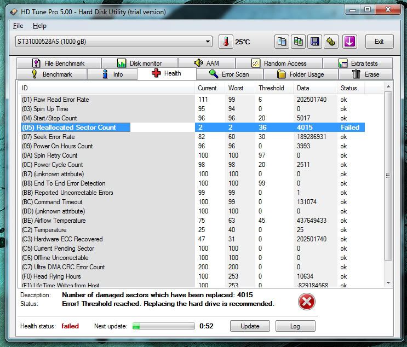
Task: Click the copy screenshot to clipboard icon
Action: click(298, 42)
